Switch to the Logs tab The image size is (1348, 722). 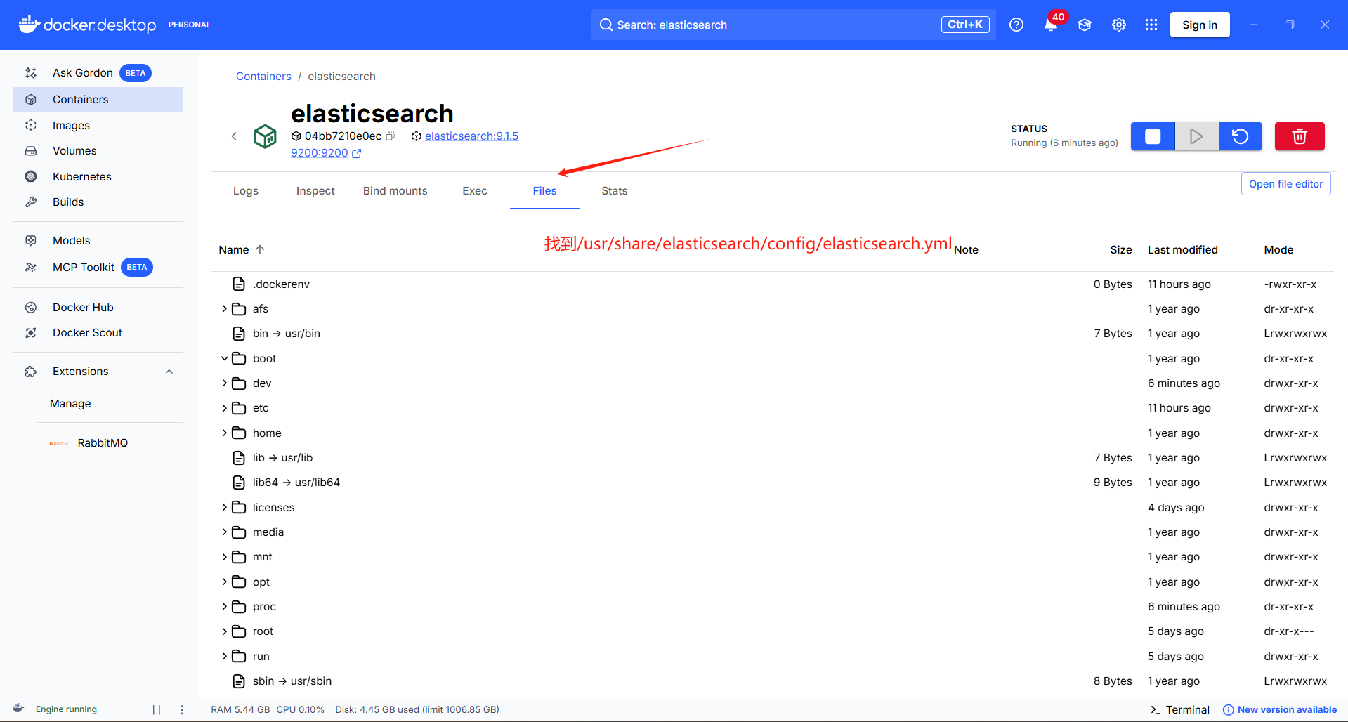click(245, 190)
